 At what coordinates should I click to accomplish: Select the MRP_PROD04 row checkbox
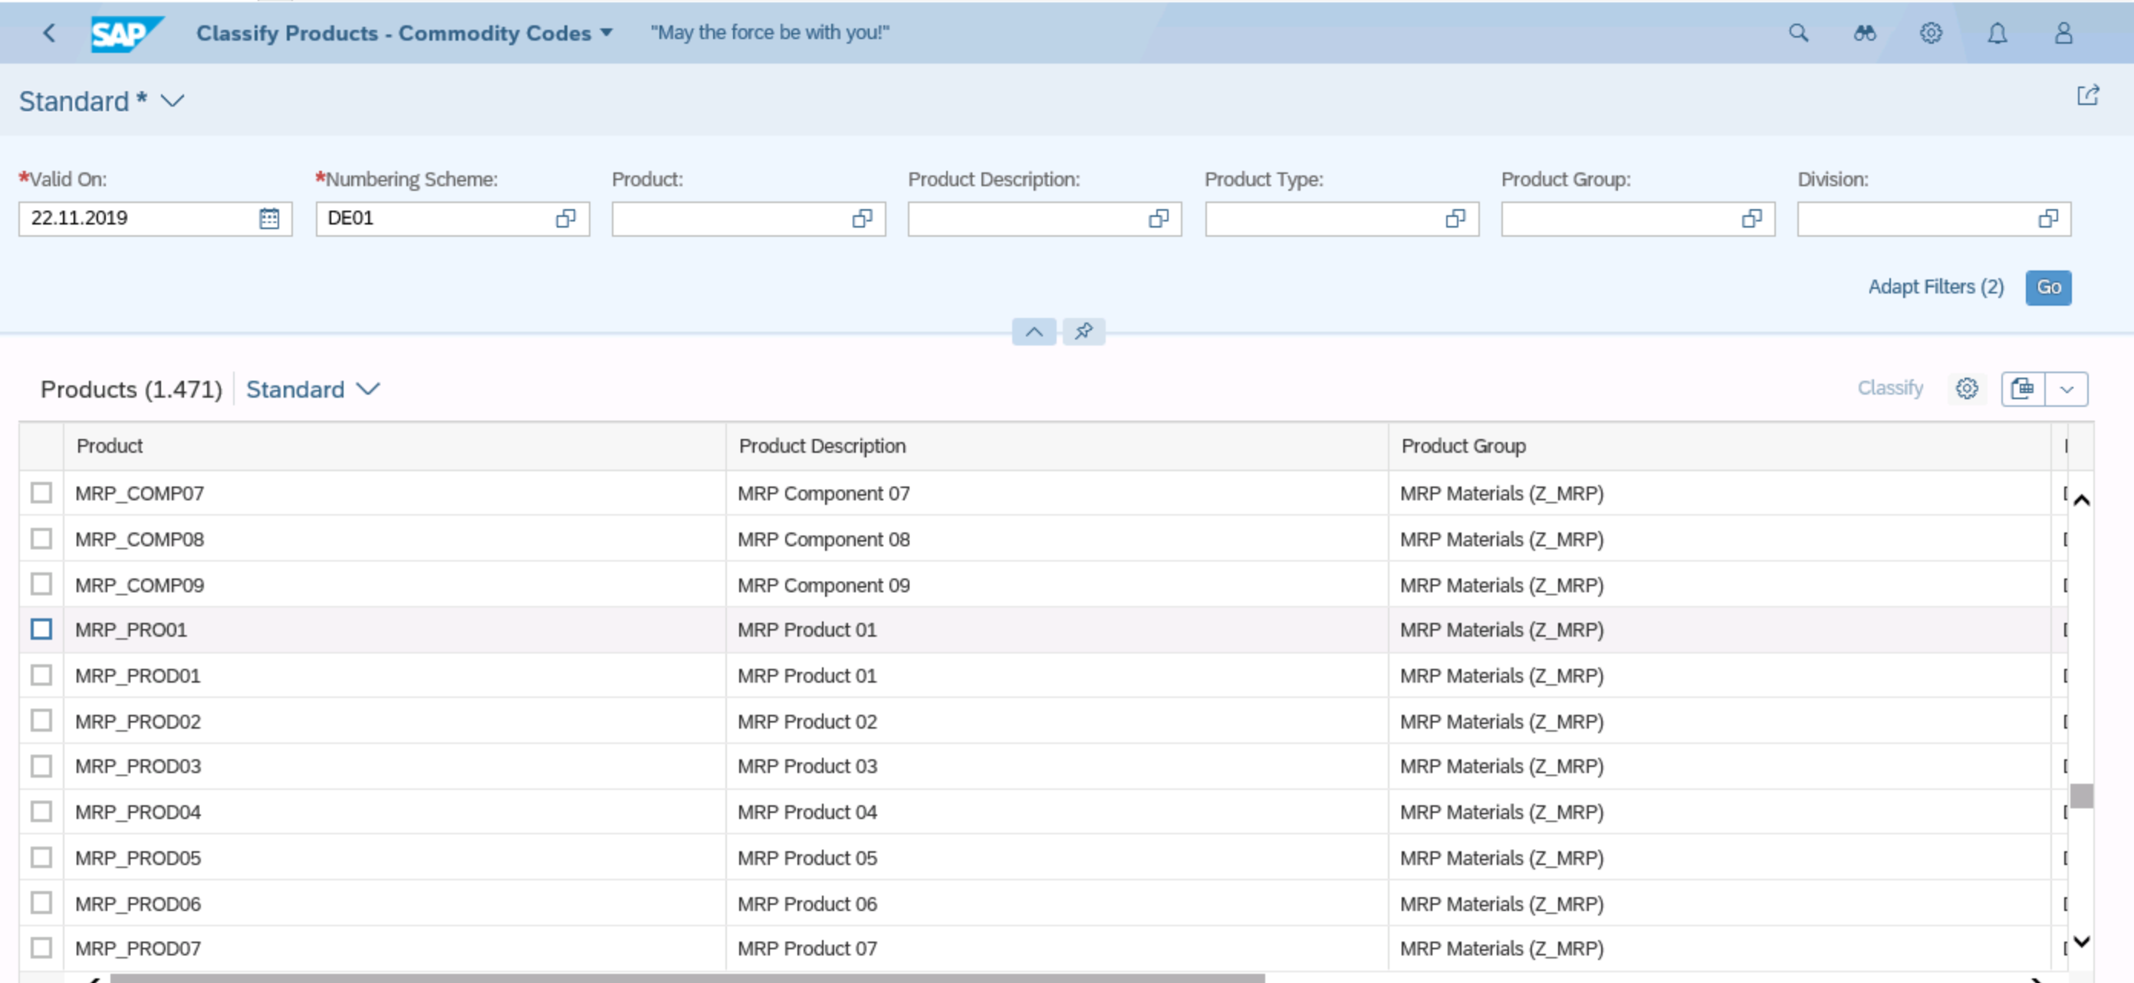(x=41, y=811)
